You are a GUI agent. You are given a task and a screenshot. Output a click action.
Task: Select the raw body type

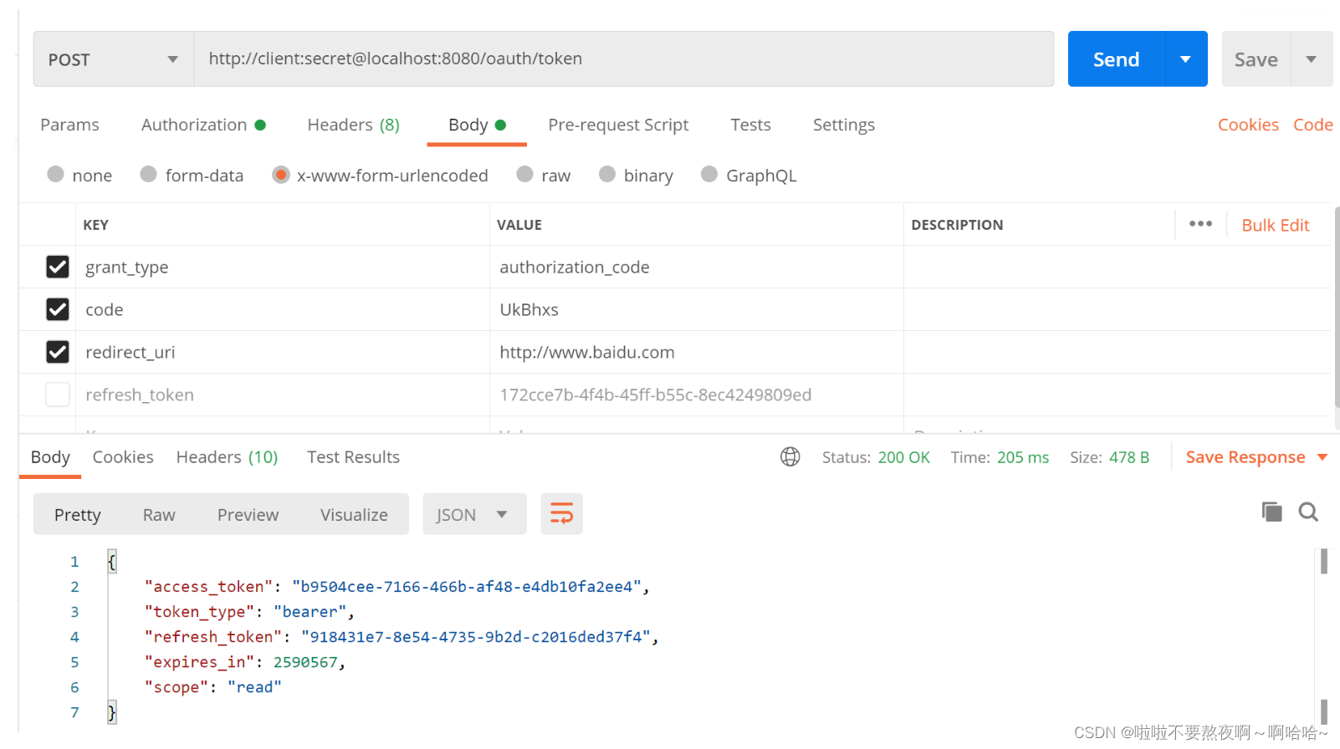coord(524,174)
